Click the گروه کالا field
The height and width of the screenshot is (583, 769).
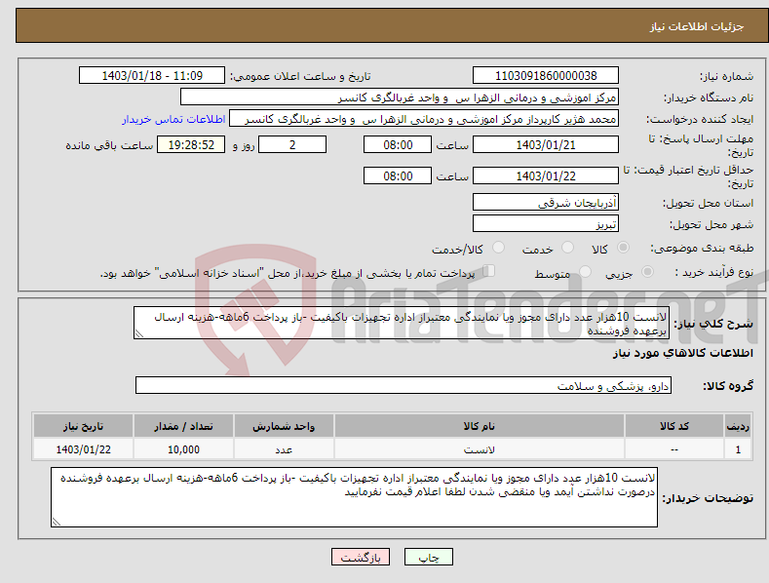[x=404, y=386]
